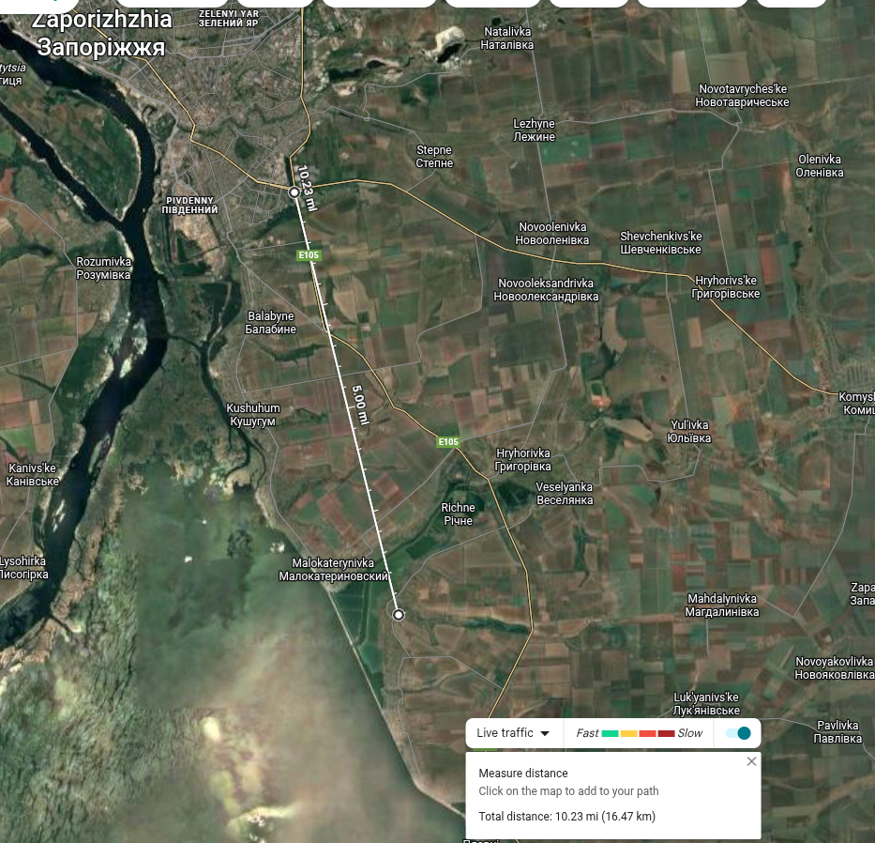Click the Lysohirka village label

click(x=23, y=568)
